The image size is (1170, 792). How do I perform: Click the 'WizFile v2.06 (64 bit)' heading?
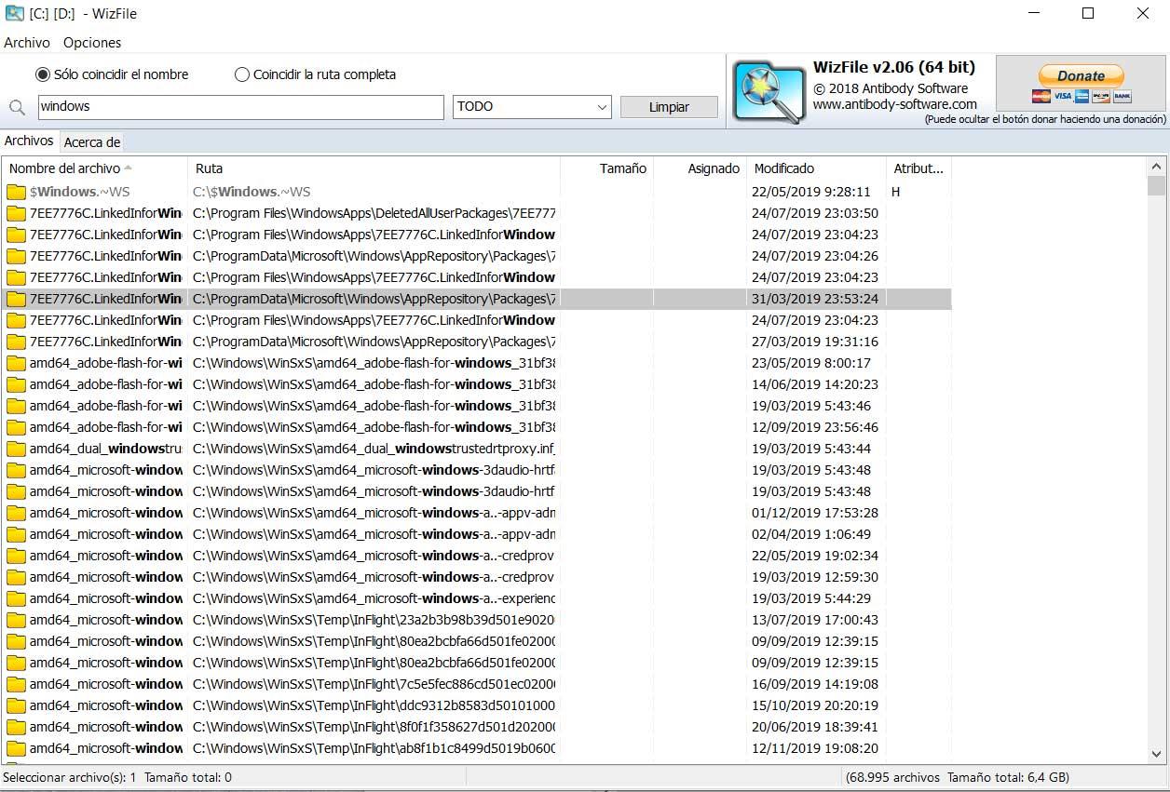tap(894, 67)
